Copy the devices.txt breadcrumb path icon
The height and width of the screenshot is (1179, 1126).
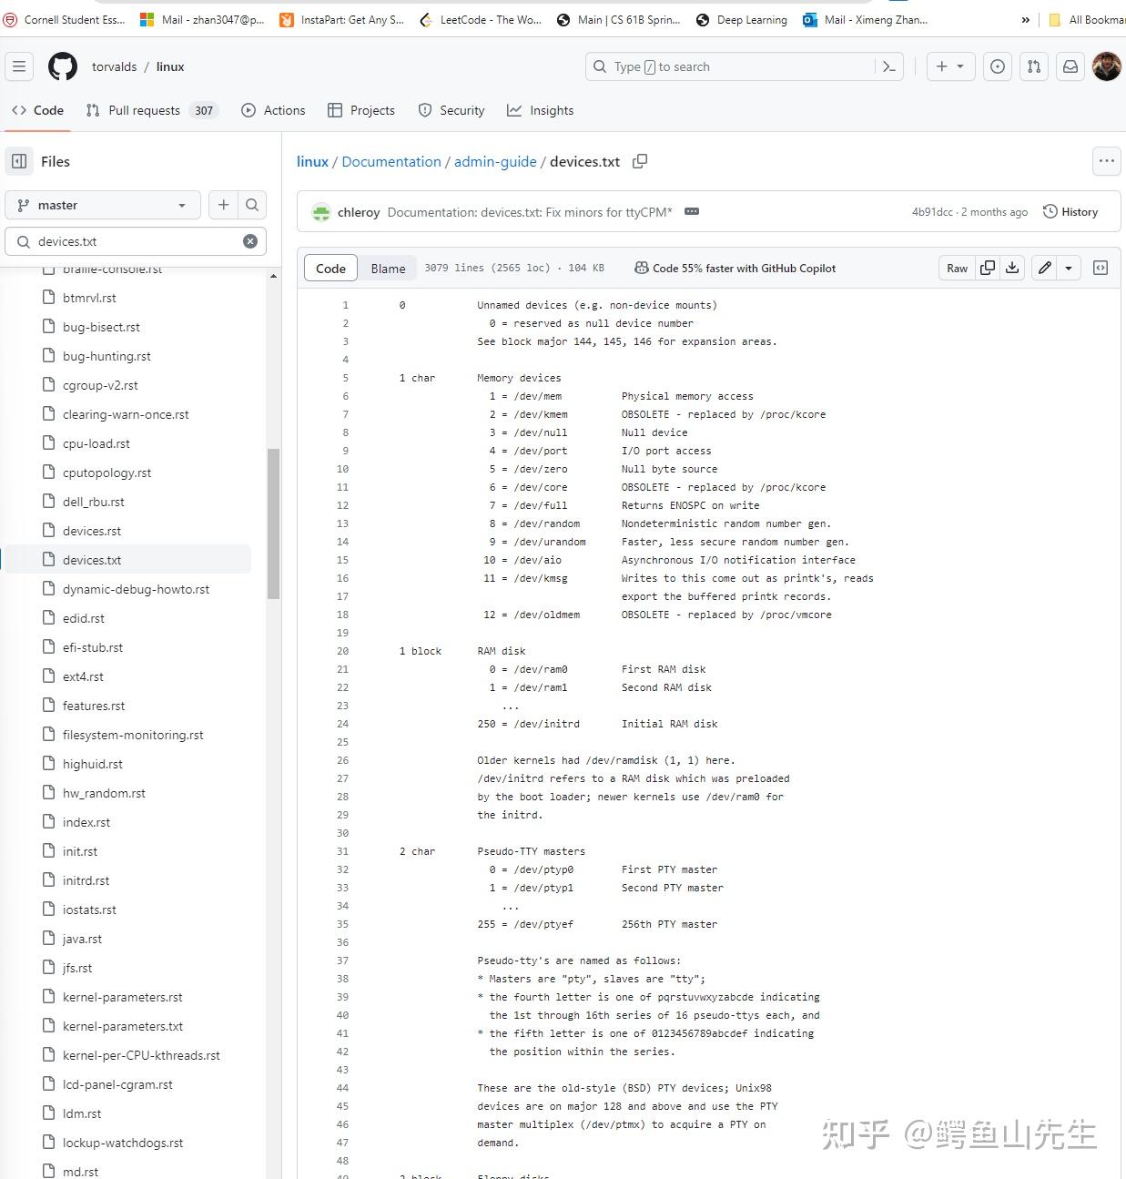pyautogui.click(x=640, y=160)
